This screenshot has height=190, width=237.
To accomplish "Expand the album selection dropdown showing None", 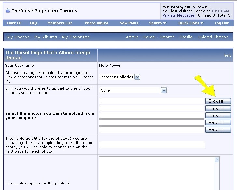I will [164, 90].
